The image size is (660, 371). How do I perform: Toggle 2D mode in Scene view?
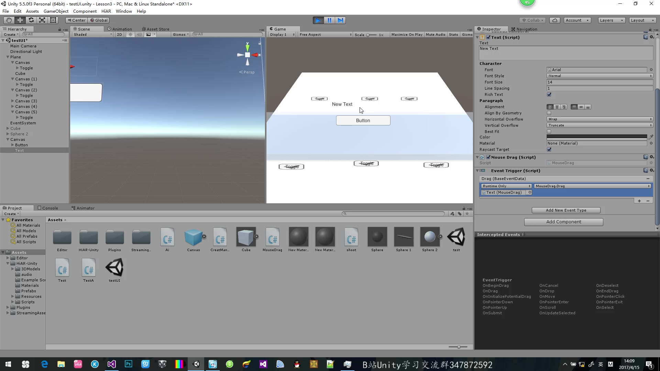point(119,34)
